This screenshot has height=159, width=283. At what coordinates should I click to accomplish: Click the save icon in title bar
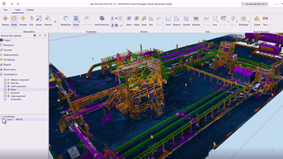pos(4,4)
